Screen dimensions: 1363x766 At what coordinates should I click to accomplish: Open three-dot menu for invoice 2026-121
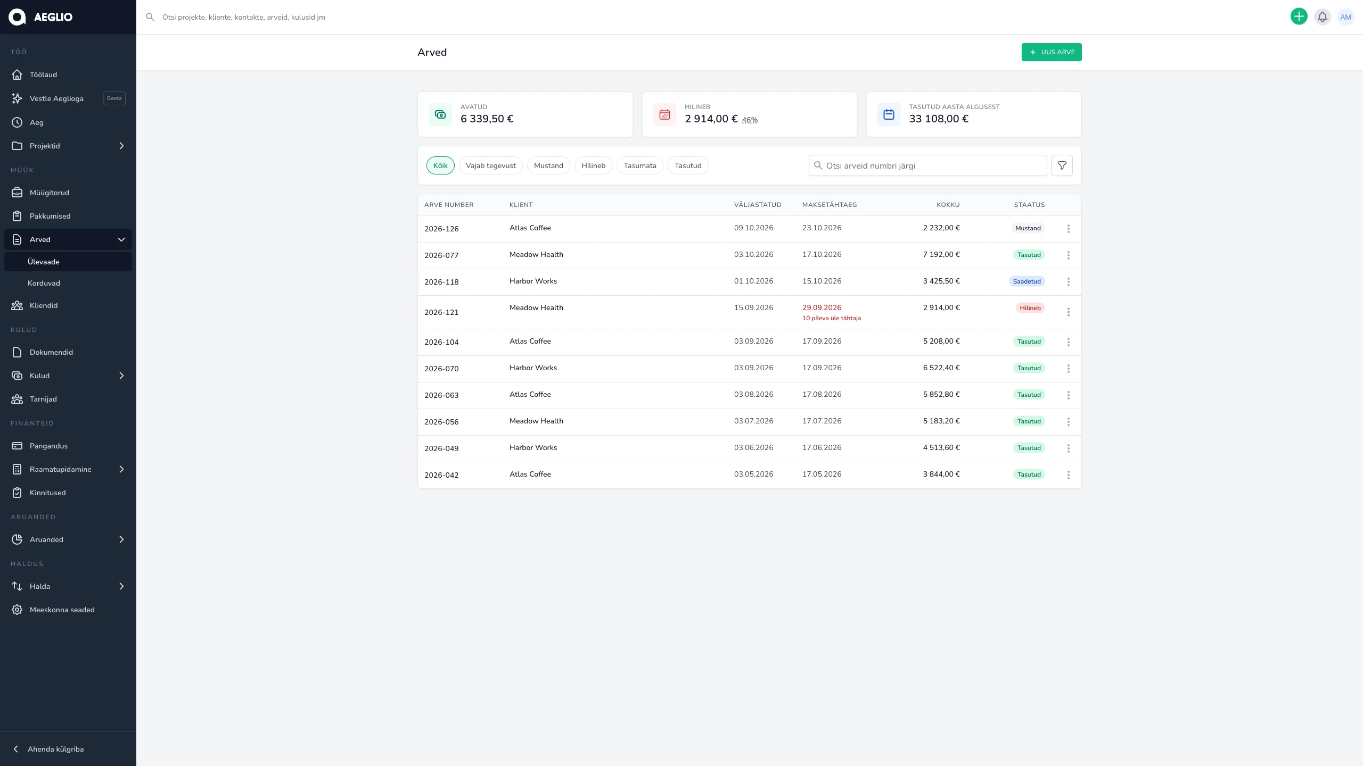tap(1068, 312)
